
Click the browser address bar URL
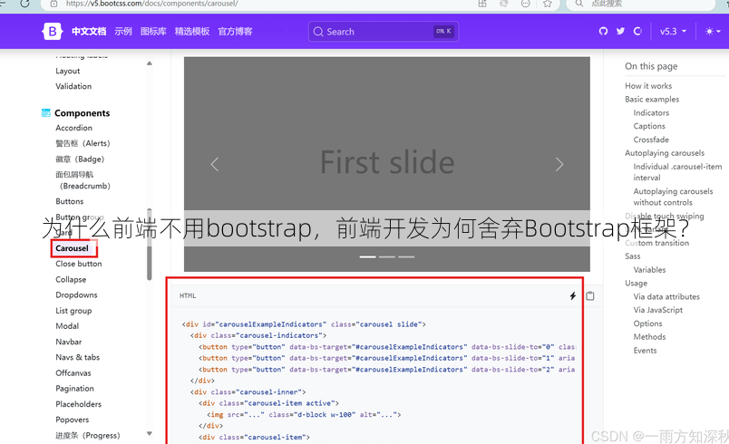pyautogui.click(x=152, y=4)
